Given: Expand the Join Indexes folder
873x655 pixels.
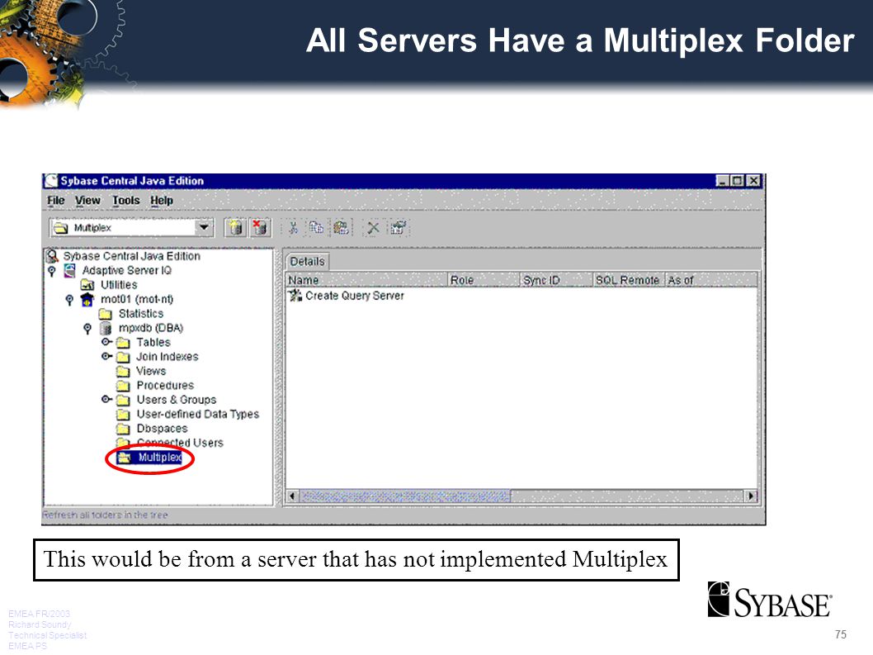Looking at the screenshot, I should click(106, 356).
